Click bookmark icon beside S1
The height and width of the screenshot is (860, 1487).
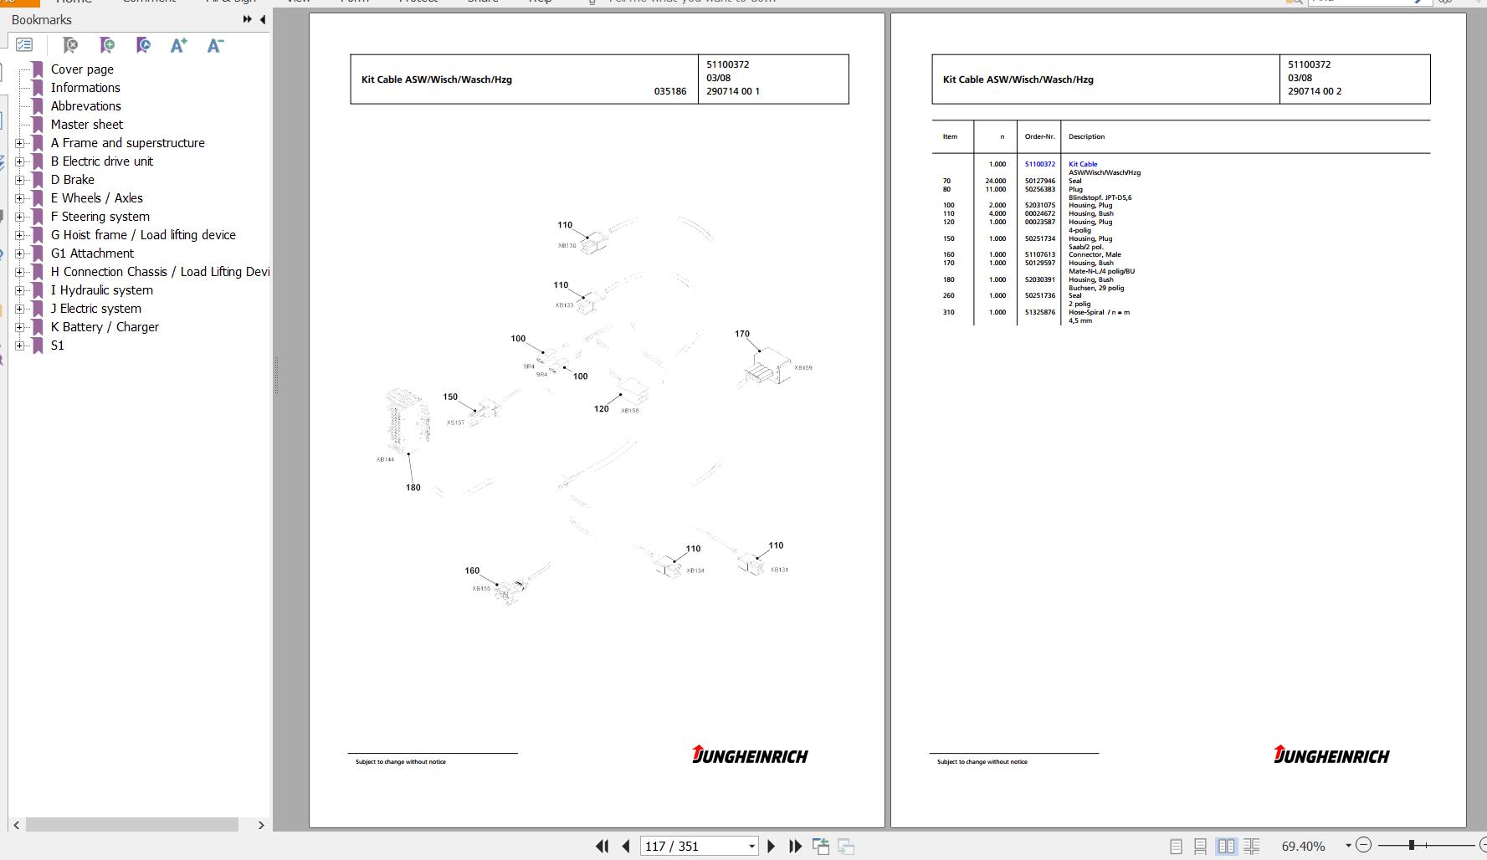click(38, 346)
